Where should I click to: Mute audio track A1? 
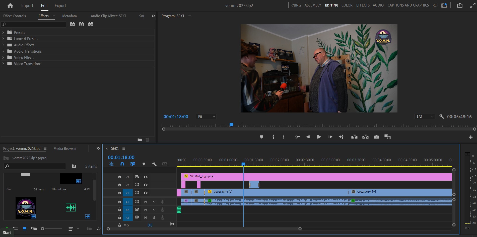[146, 202]
